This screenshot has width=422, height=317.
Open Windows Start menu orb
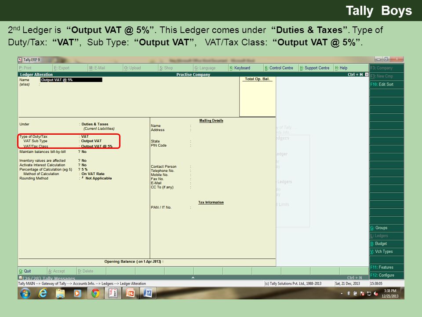[x=25, y=293]
